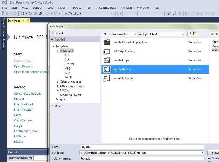
Task: Click the Win32 Console Application template icon
Action: pos(106,42)
